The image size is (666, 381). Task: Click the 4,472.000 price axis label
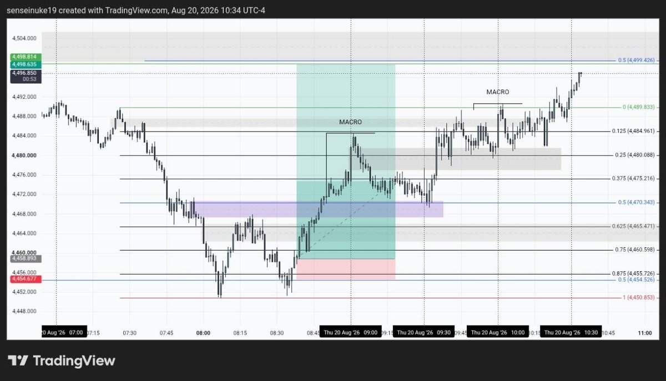(x=25, y=194)
